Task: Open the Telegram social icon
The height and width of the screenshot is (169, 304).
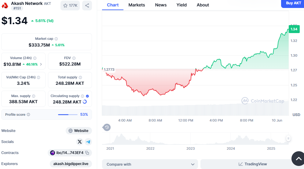Action: coord(88,142)
